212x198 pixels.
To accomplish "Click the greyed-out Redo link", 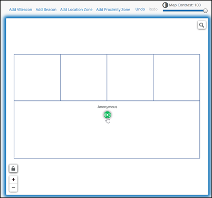I will point(153,9).
